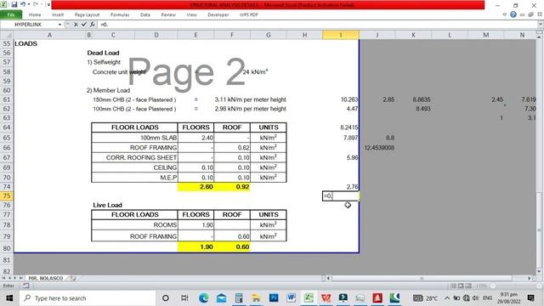Screen dimensions: 544x306
Task: Save the workbook from Quick Access toolbar
Action: pyautogui.click(x=14, y=5)
